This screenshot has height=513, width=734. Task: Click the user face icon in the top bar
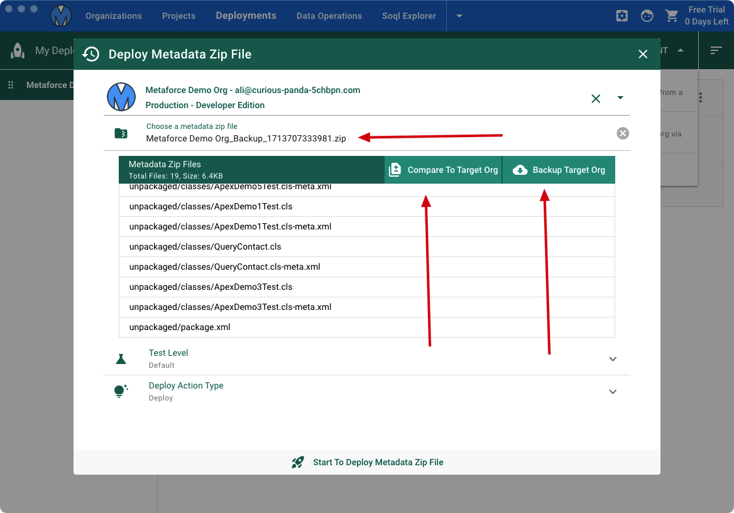click(x=647, y=16)
